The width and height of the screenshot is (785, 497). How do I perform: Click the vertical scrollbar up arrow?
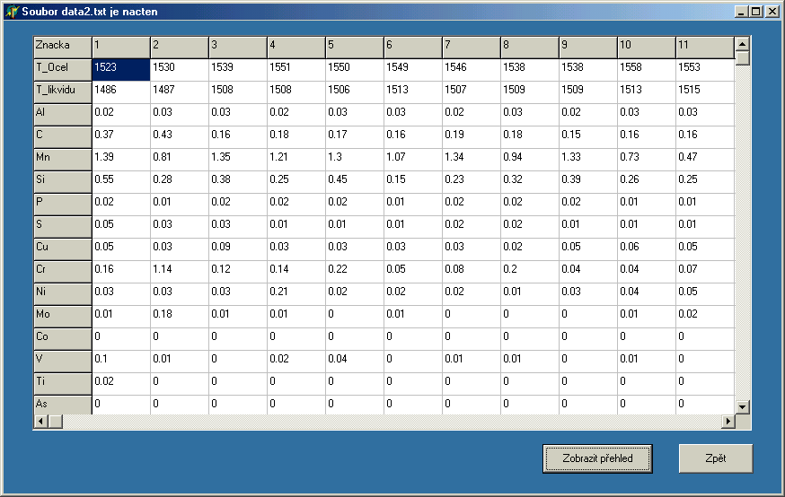click(x=743, y=44)
